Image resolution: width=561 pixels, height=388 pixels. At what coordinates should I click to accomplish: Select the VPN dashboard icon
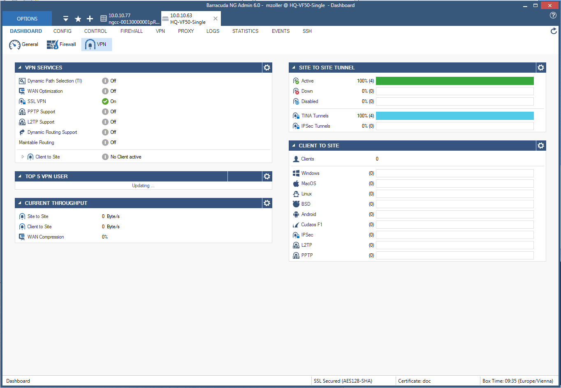tap(90, 44)
